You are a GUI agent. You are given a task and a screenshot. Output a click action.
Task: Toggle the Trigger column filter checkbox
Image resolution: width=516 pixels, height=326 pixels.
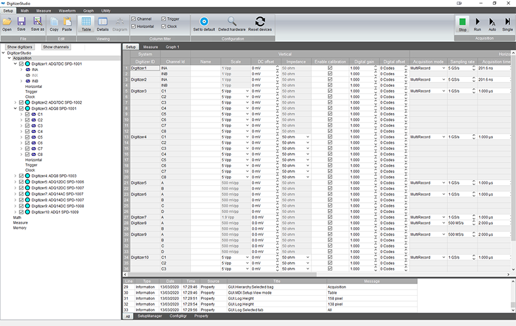tap(163, 19)
